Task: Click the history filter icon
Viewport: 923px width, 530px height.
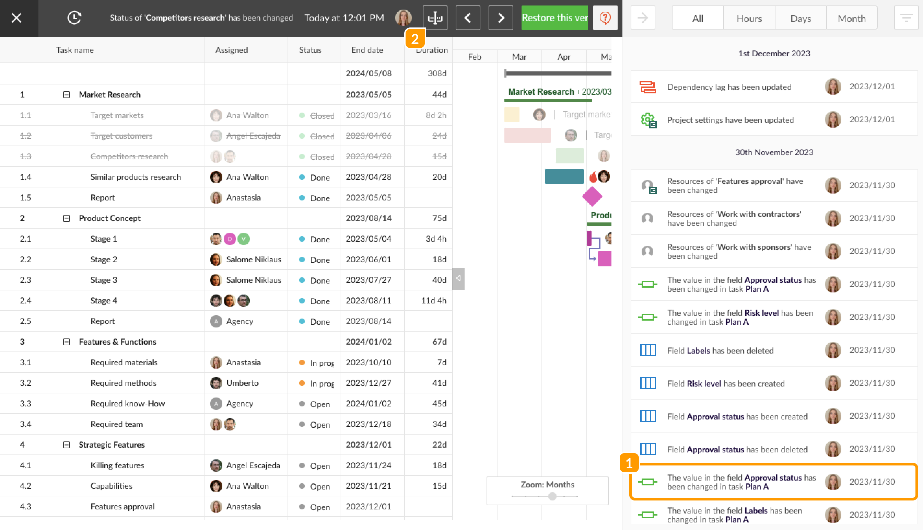Action: pos(906,18)
